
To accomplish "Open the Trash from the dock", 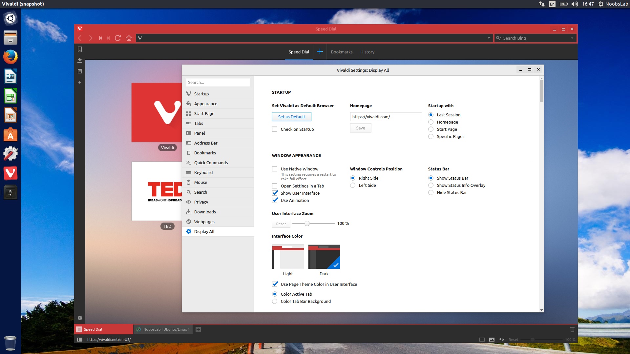I will [x=10, y=343].
